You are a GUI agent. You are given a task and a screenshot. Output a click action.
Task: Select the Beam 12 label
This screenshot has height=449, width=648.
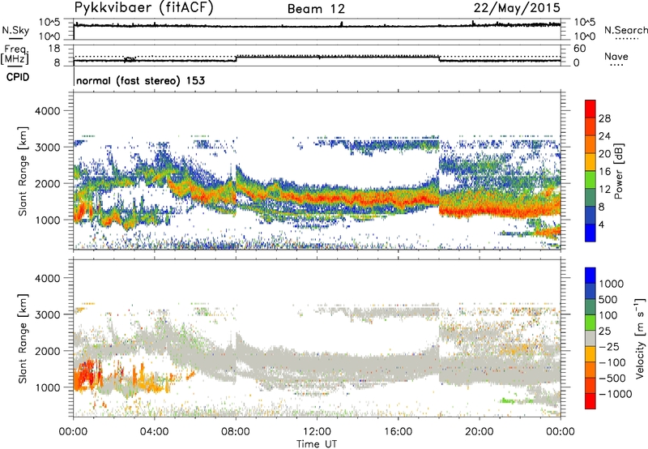pyautogui.click(x=316, y=9)
